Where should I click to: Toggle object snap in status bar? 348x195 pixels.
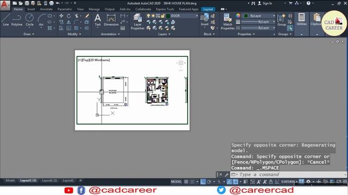235,181
